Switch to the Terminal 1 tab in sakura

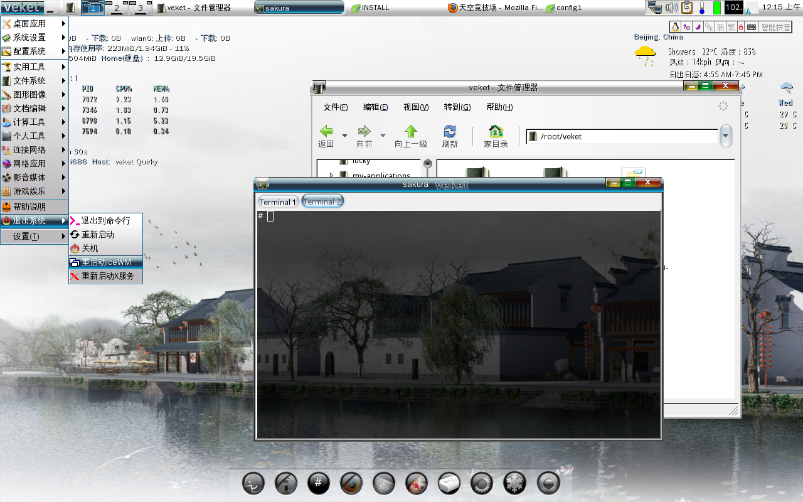pyautogui.click(x=279, y=202)
